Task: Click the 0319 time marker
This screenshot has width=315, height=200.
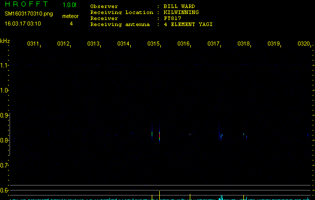Action: point(273,43)
